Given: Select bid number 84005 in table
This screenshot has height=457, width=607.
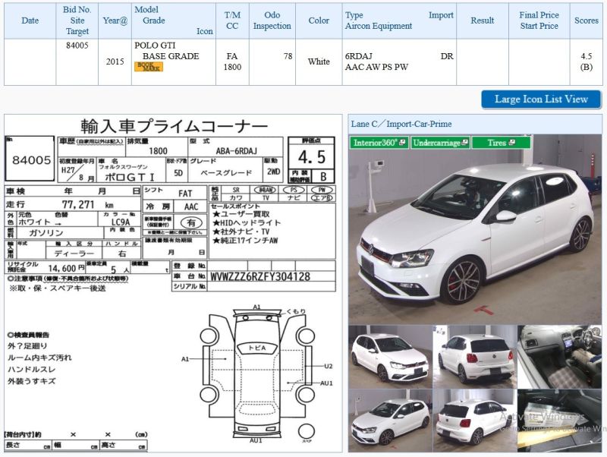Looking at the screenshot, I should [x=77, y=46].
